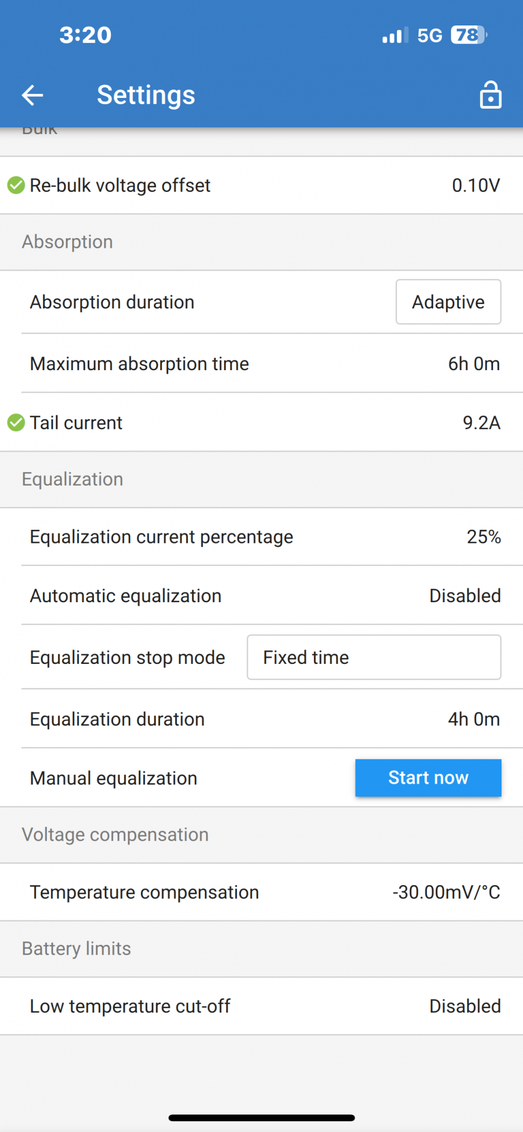Tap the lock icon in header
Viewport: 523px width, 1132px height.
[490, 95]
